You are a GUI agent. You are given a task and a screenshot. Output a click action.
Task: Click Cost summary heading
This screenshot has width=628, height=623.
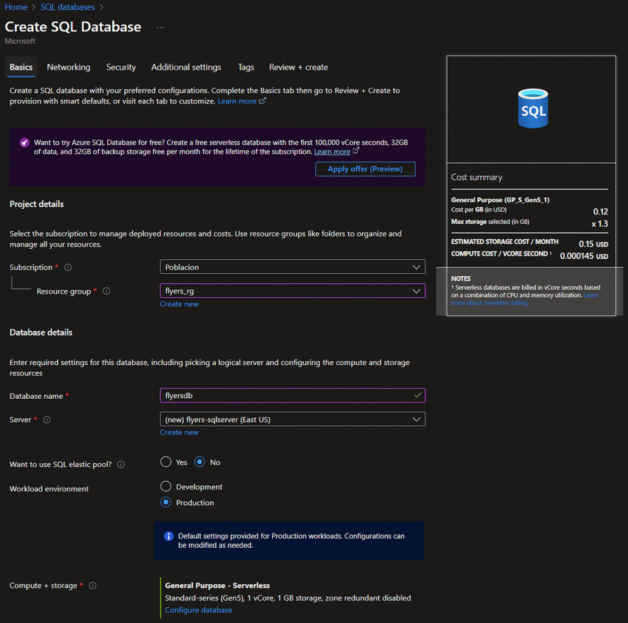click(x=477, y=177)
